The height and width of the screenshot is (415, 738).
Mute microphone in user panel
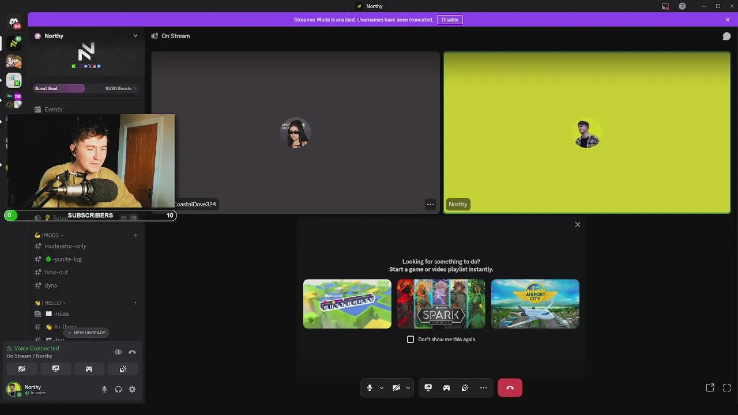pos(104,389)
